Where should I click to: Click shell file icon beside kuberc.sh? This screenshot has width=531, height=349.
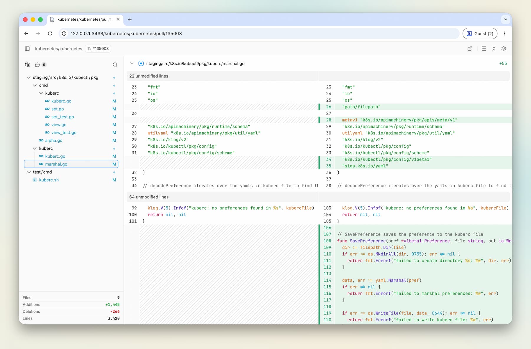click(x=35, y=180)
